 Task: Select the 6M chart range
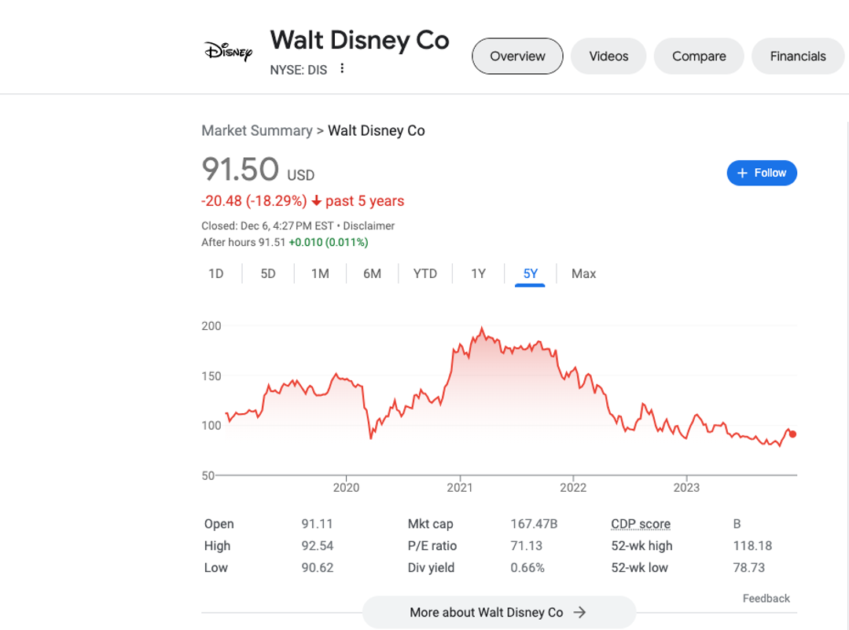[372, 274]
